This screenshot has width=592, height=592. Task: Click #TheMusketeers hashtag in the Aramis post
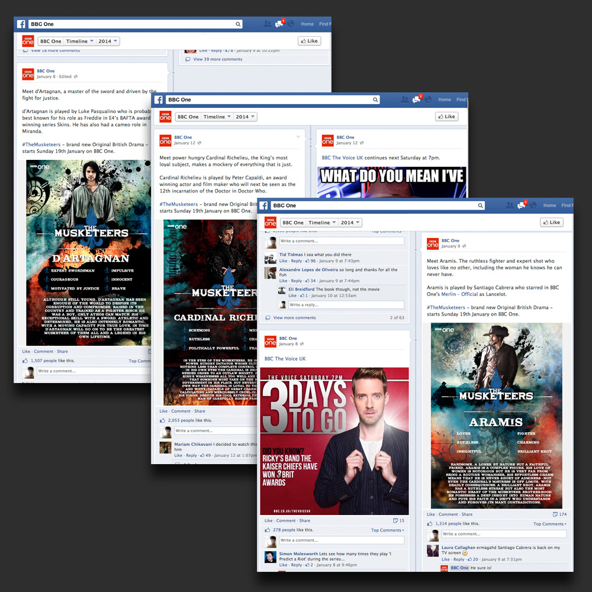(446, 307)
